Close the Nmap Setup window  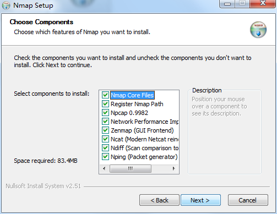coord(263,3)
